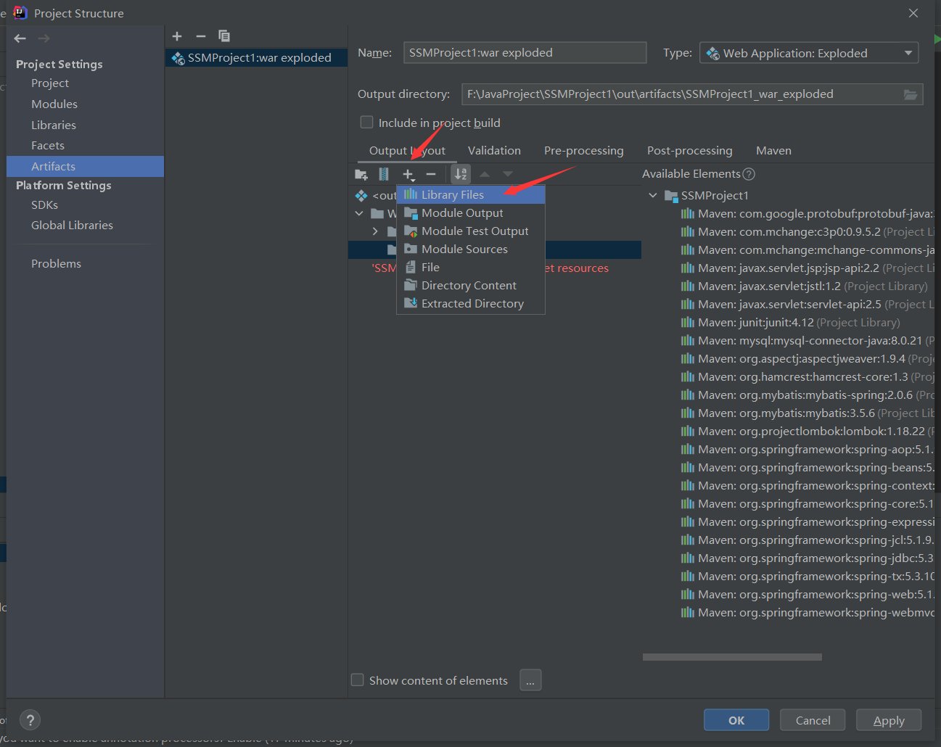Choose Directory Content entry

click(x=471, y=285)
